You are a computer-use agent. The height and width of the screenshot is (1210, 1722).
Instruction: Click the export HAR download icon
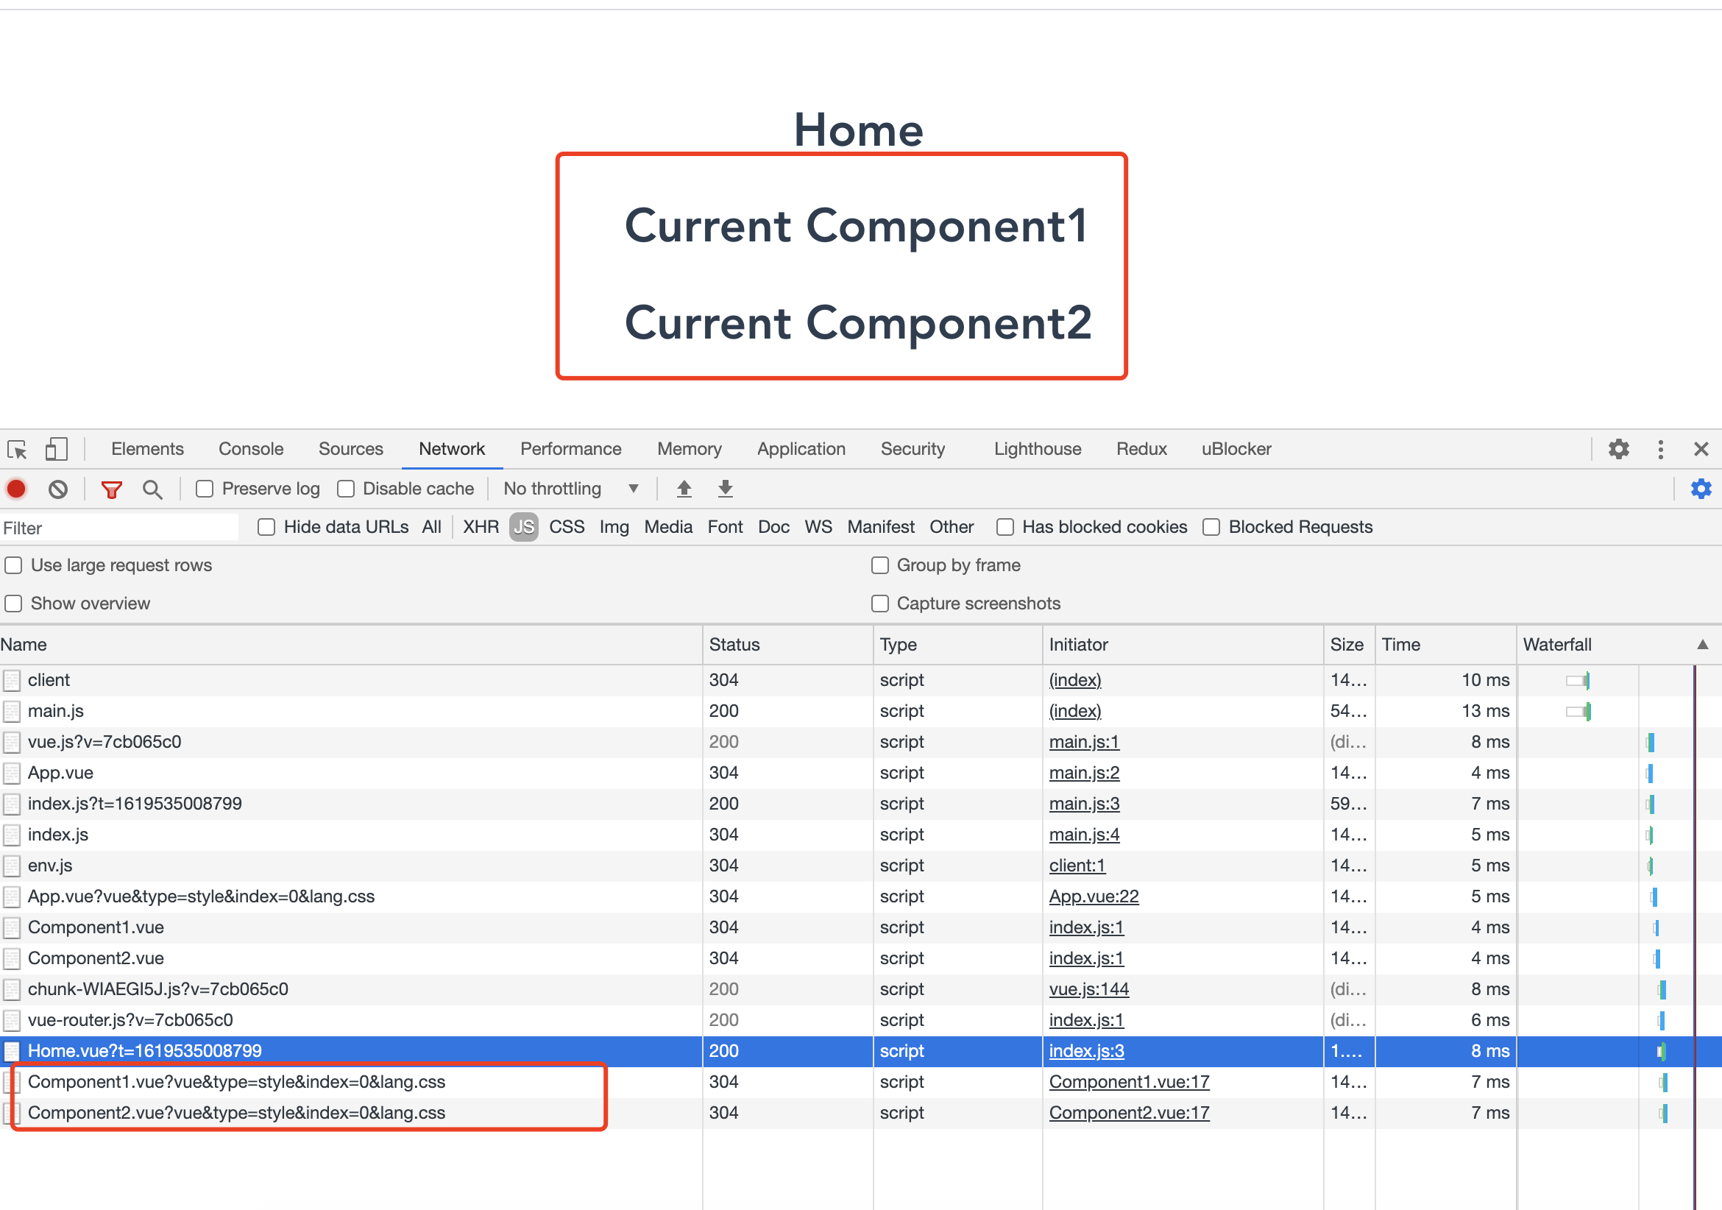click(725, 489)
